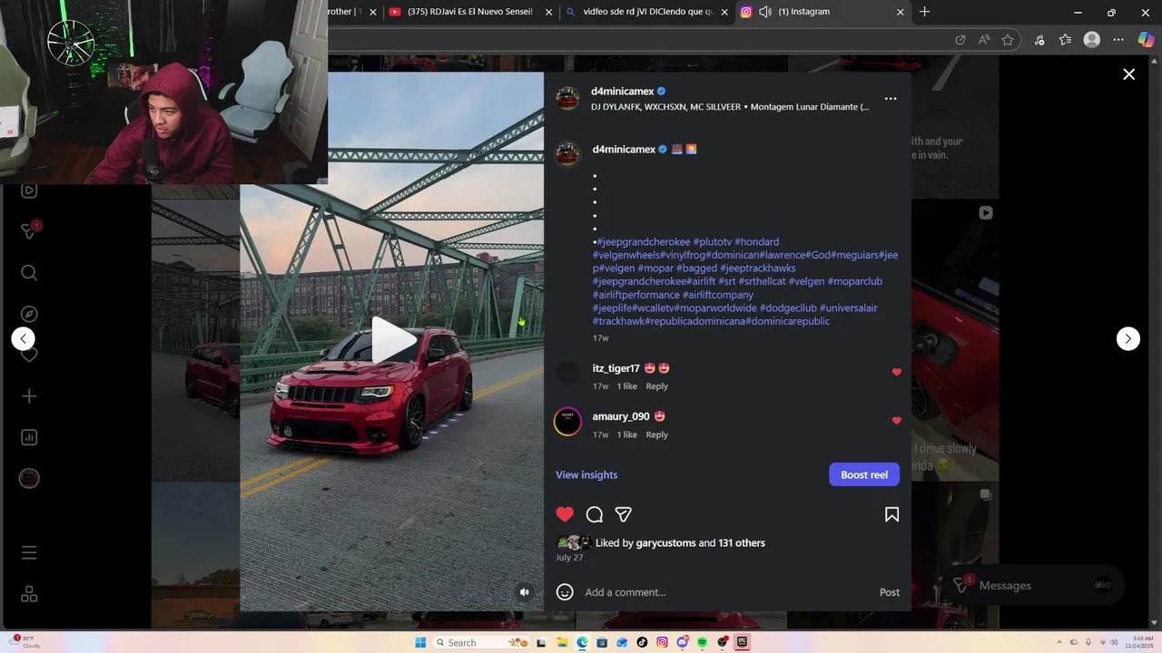Open Edge favorites list icon
Image resolution: width=1162 pixels, height=653 pixels.
(x=1066, y=40)
